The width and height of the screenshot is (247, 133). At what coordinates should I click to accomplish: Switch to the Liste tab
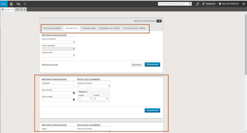[21, 10]
